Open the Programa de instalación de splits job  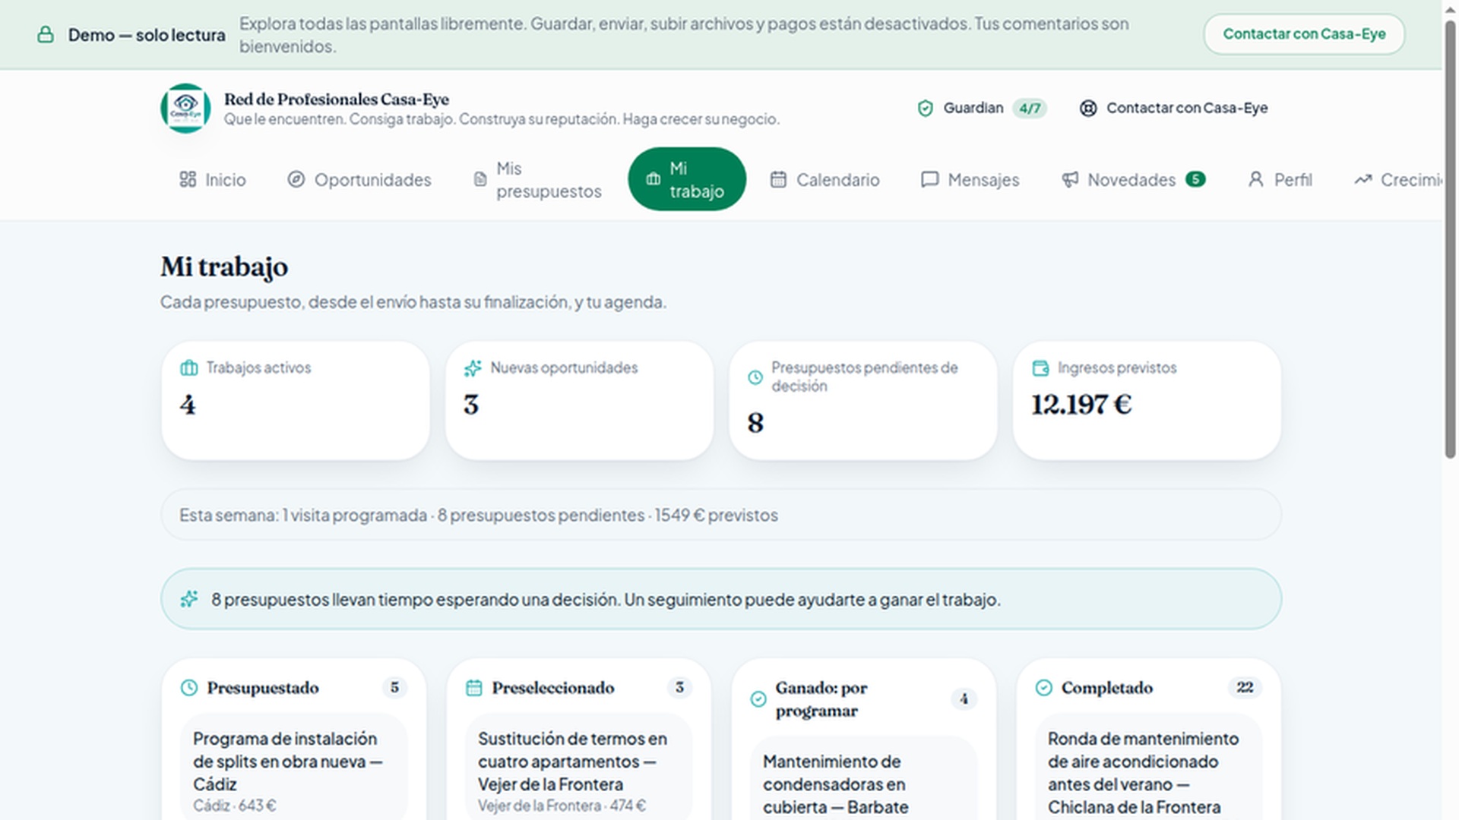tap(294, 767)
